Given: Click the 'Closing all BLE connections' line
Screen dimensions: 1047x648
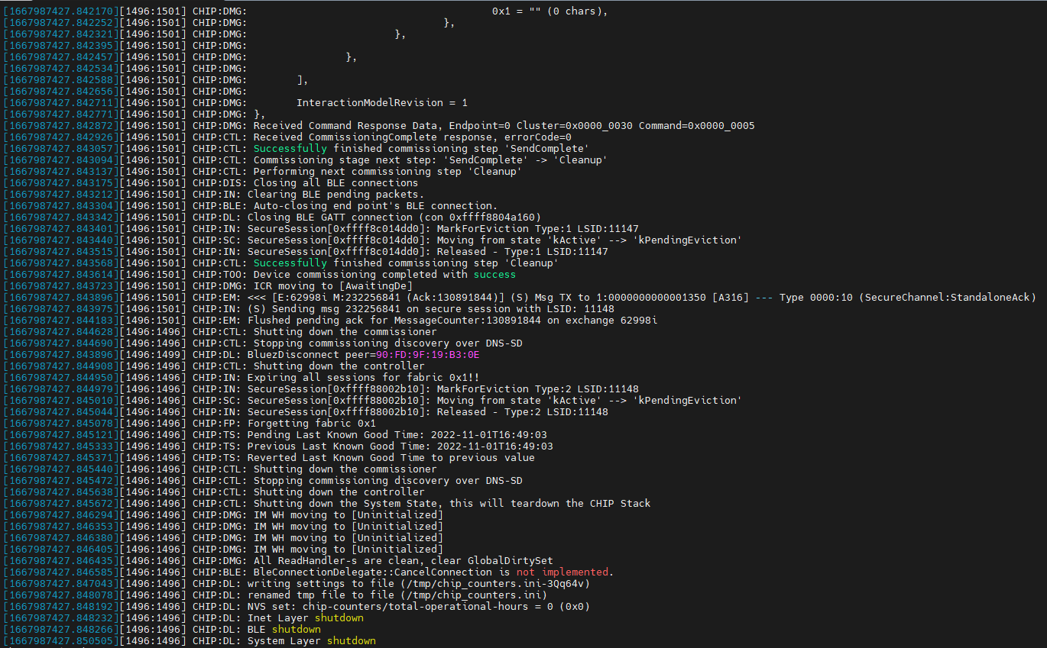Looking at the screenshot, I should 211,183.
